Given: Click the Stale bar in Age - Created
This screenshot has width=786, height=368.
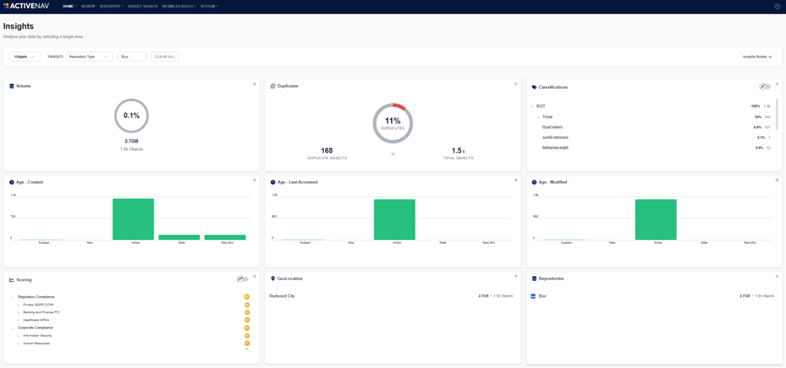Looking at the screenshot, I should 179,237.
